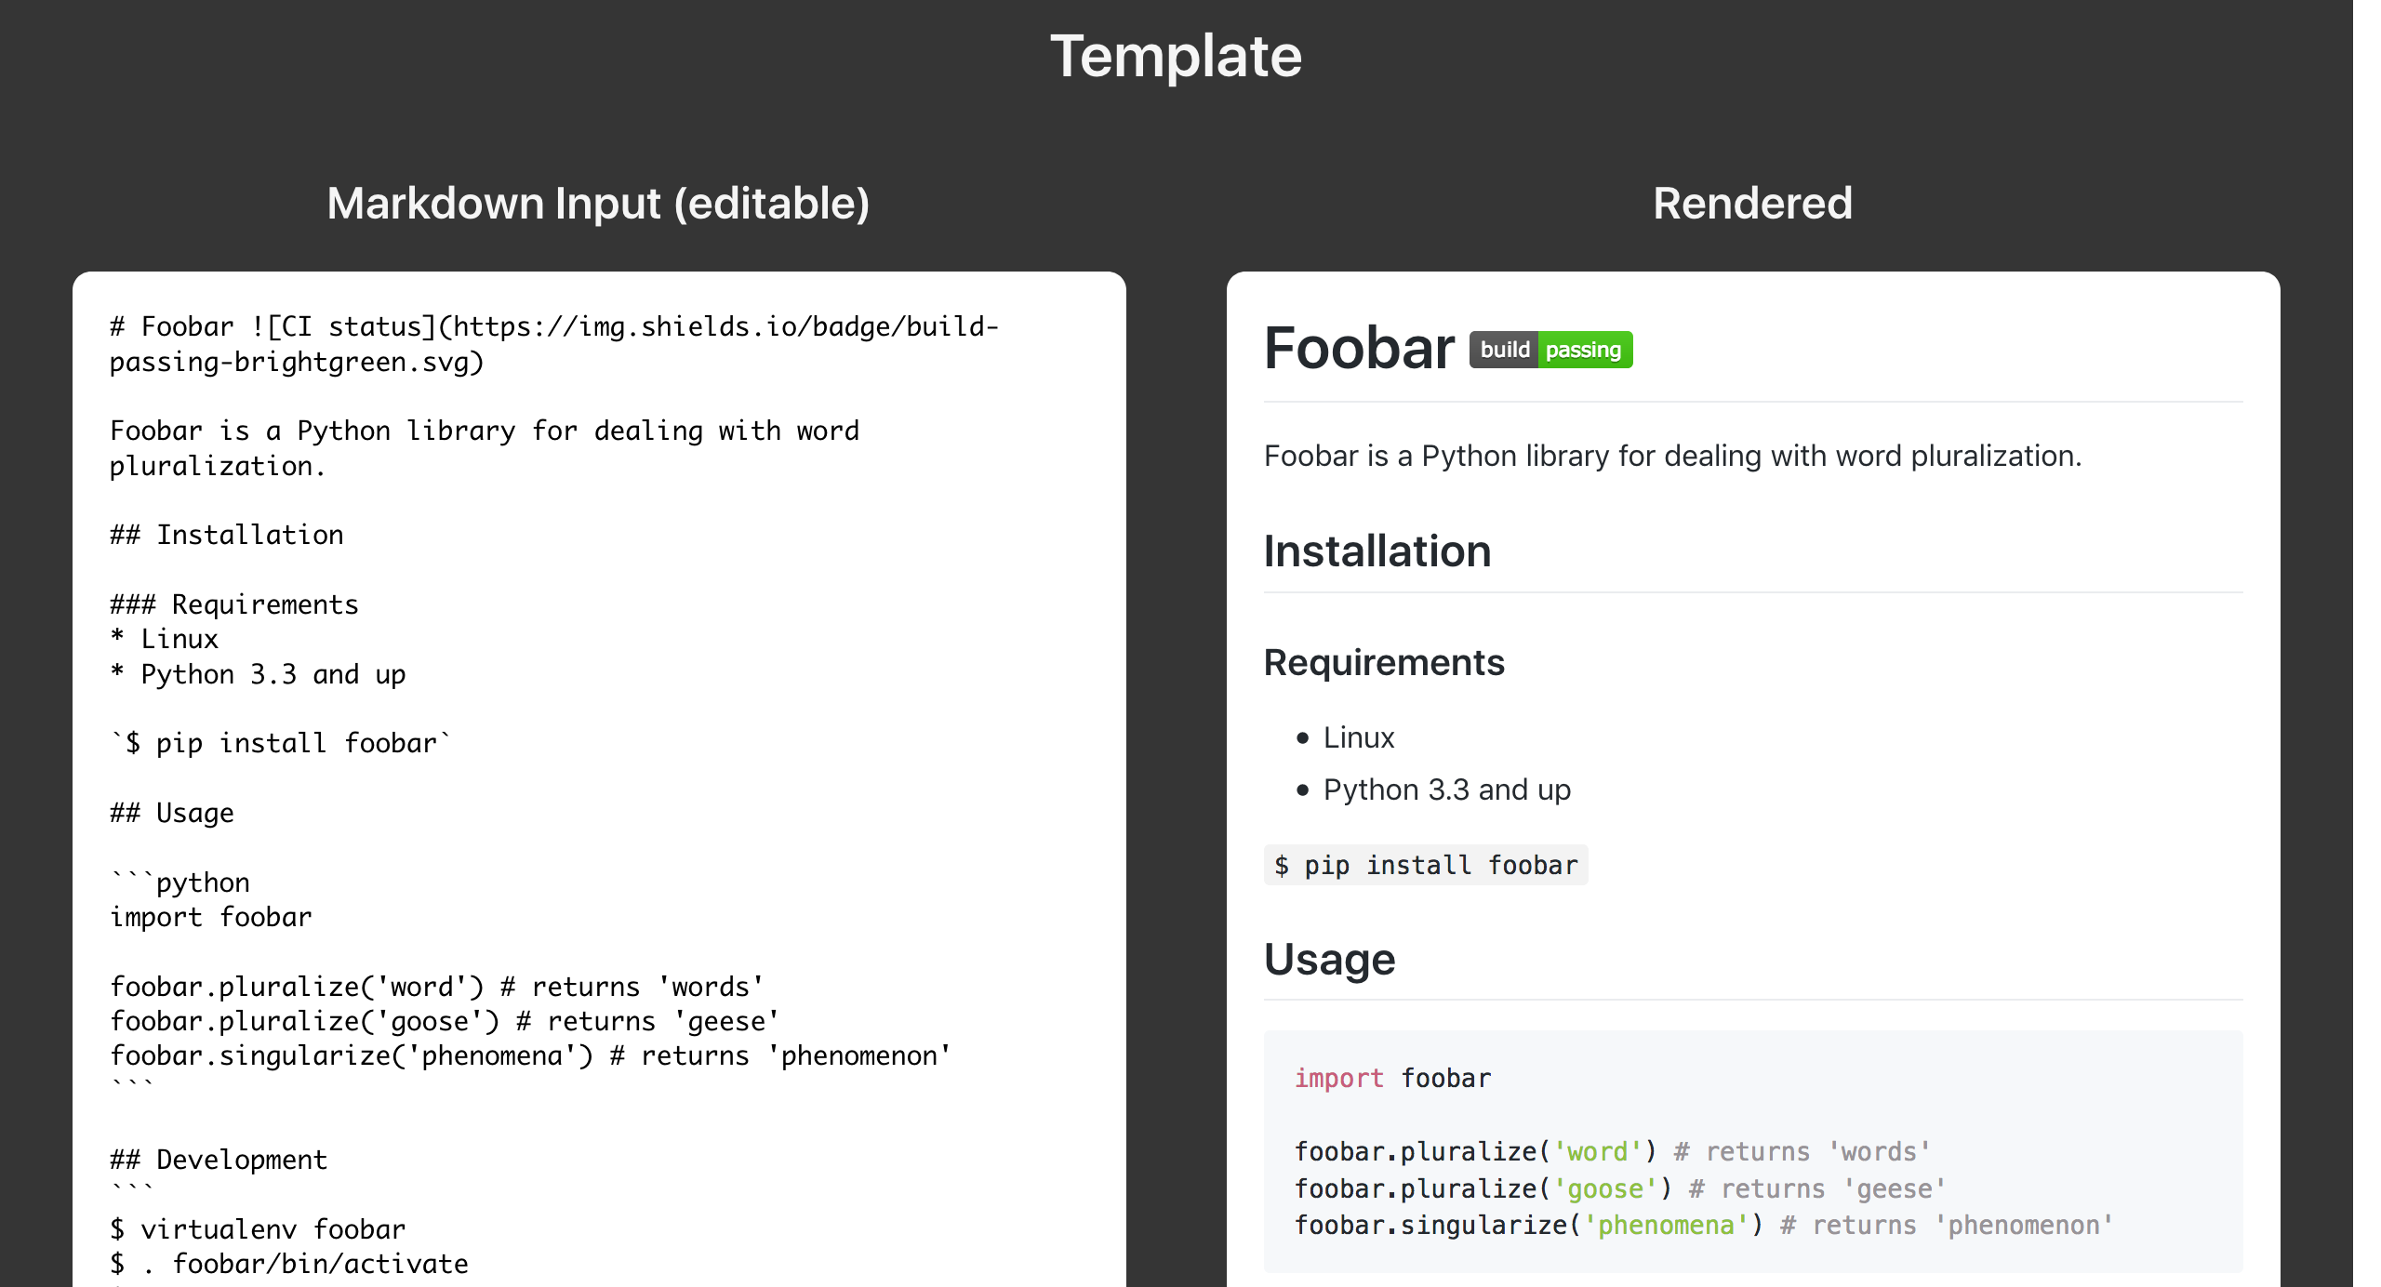
Task: Click the 'Markdown Input (editable)' panel header
Action: pos(600,203)
